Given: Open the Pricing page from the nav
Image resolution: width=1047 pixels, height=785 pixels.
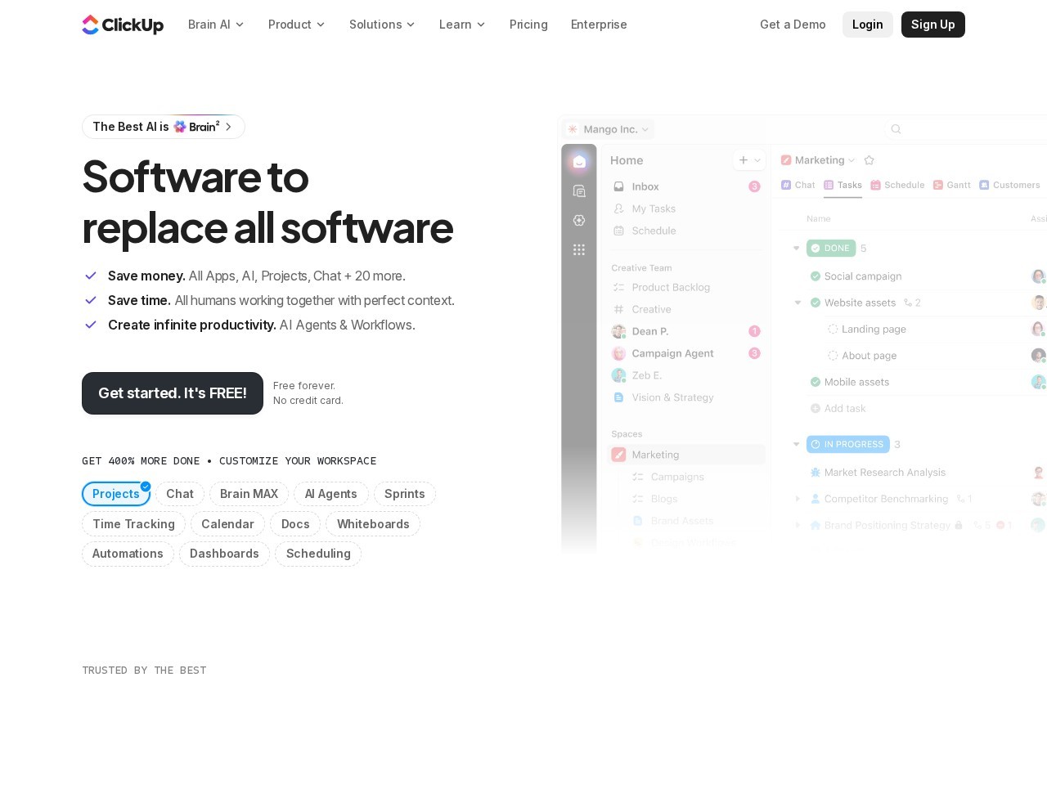Looking at the screenshot, I should (x=528, y=25).
